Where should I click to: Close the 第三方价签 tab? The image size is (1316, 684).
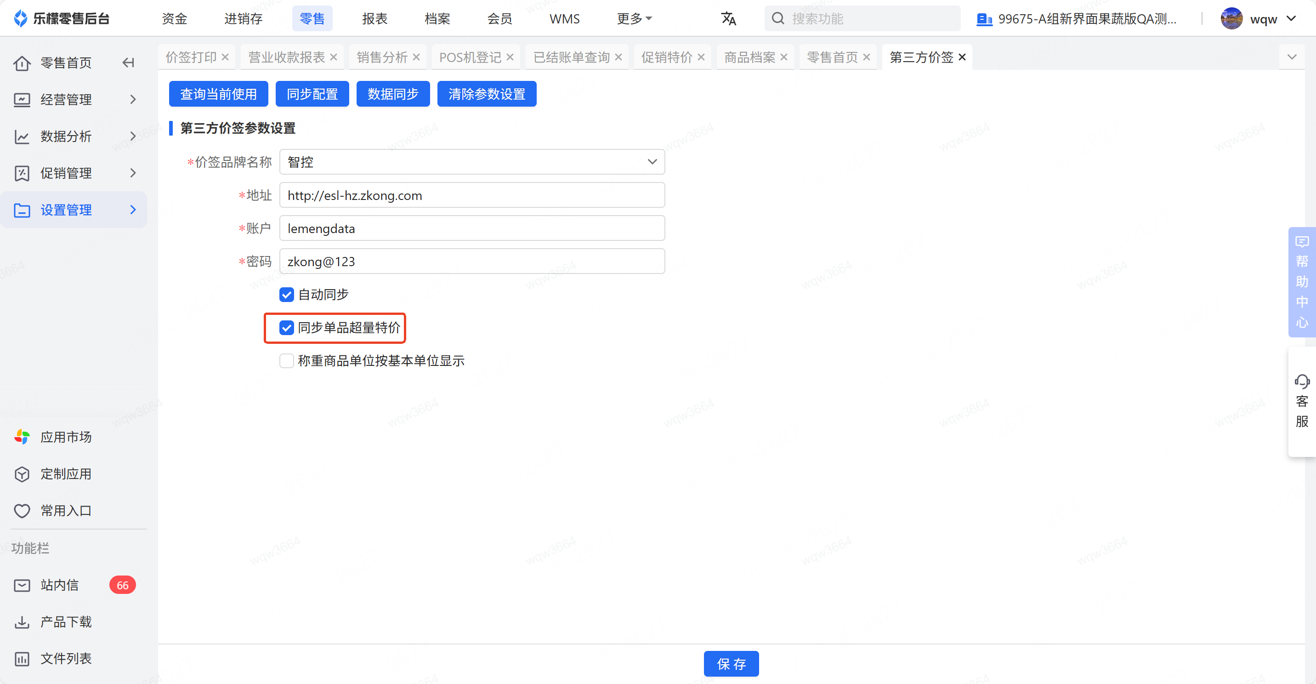click(x=962, y=57)
